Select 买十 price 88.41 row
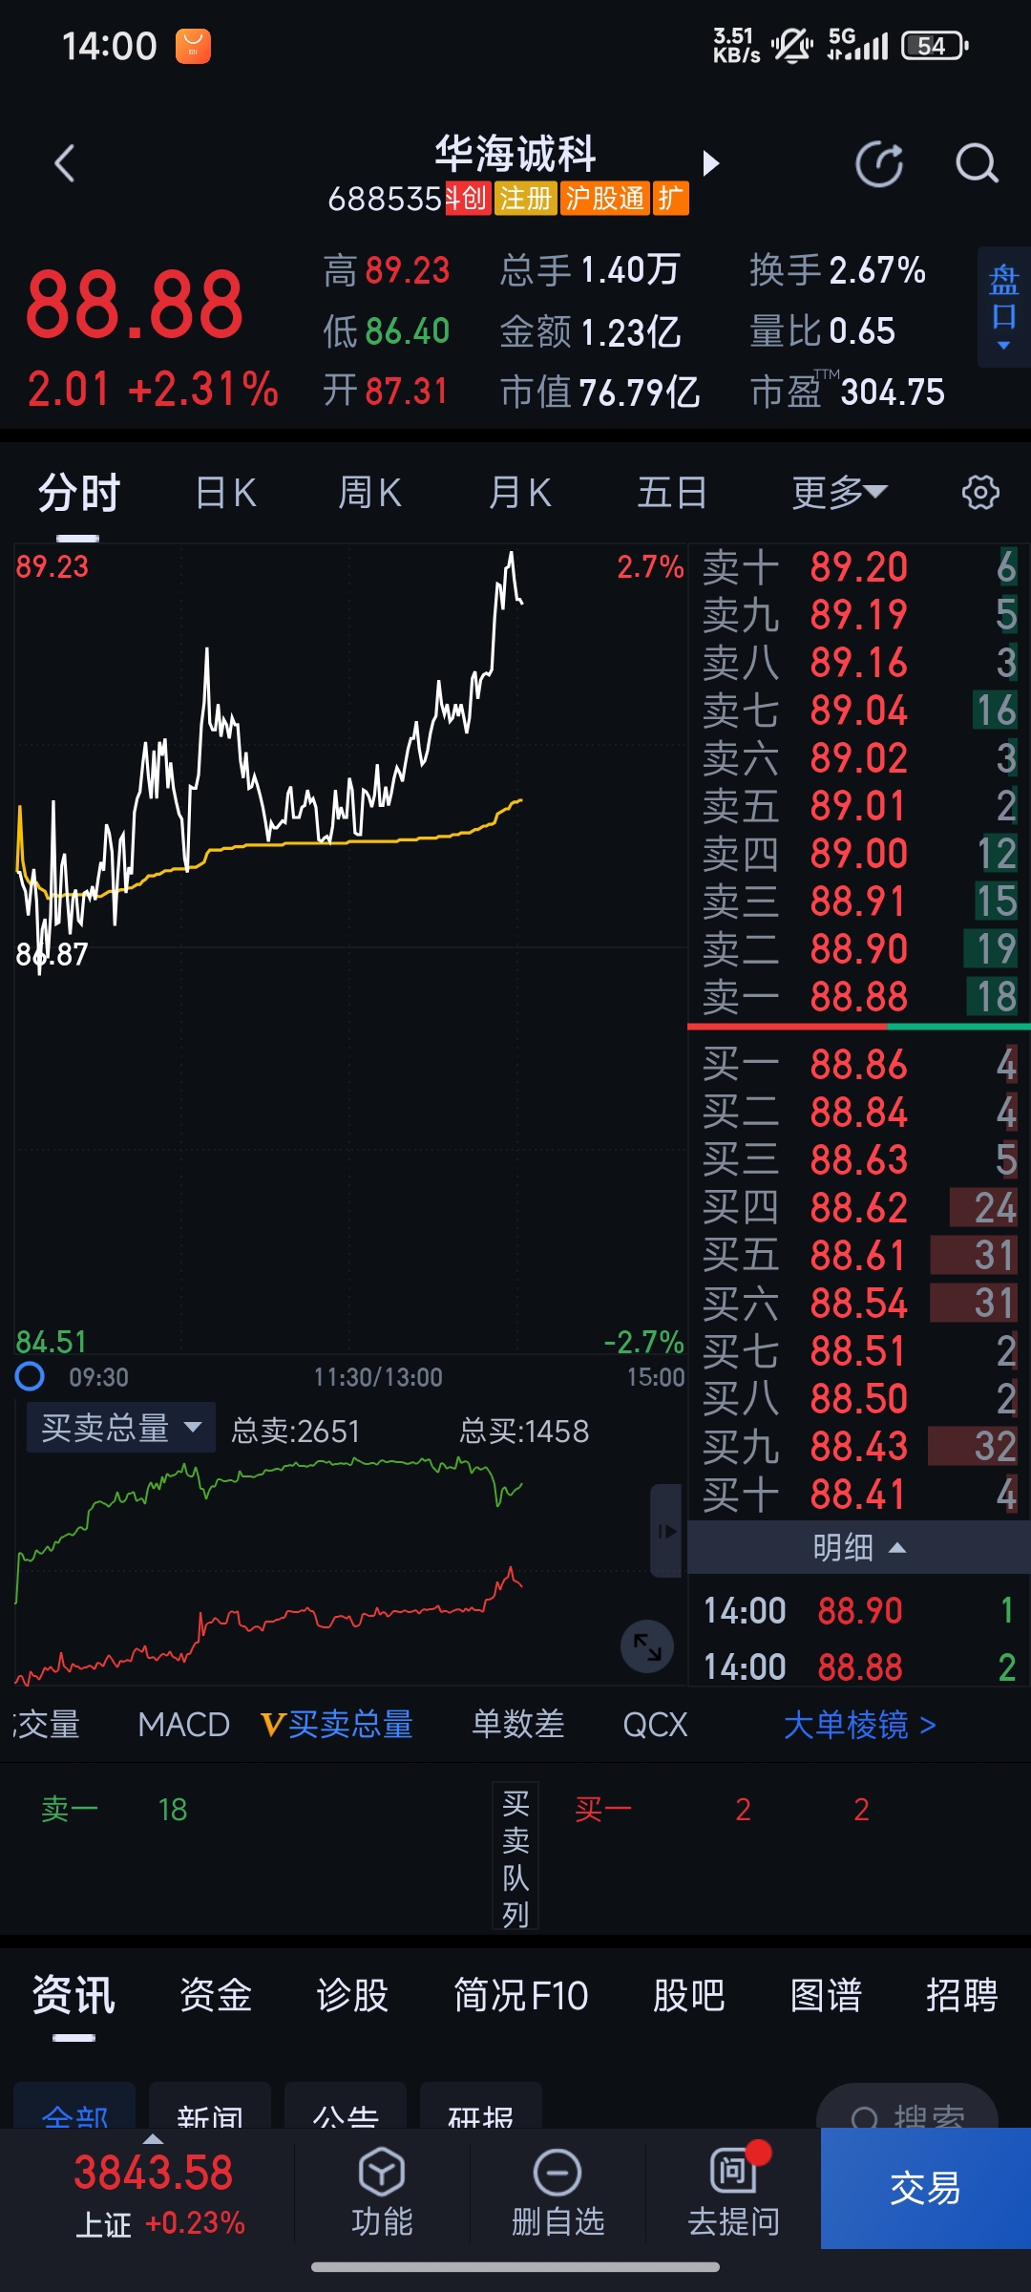The width and height of the screenshot is (1031, 2292). pos(858,1495)
